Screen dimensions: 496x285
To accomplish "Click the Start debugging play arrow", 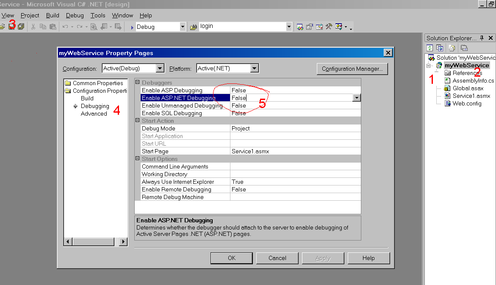I will pos(132,27).
